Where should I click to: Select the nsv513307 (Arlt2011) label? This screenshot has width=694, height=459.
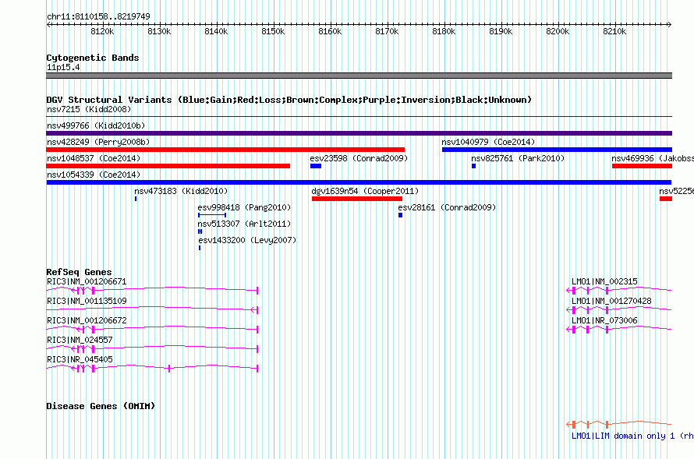[x=244, y=224]
